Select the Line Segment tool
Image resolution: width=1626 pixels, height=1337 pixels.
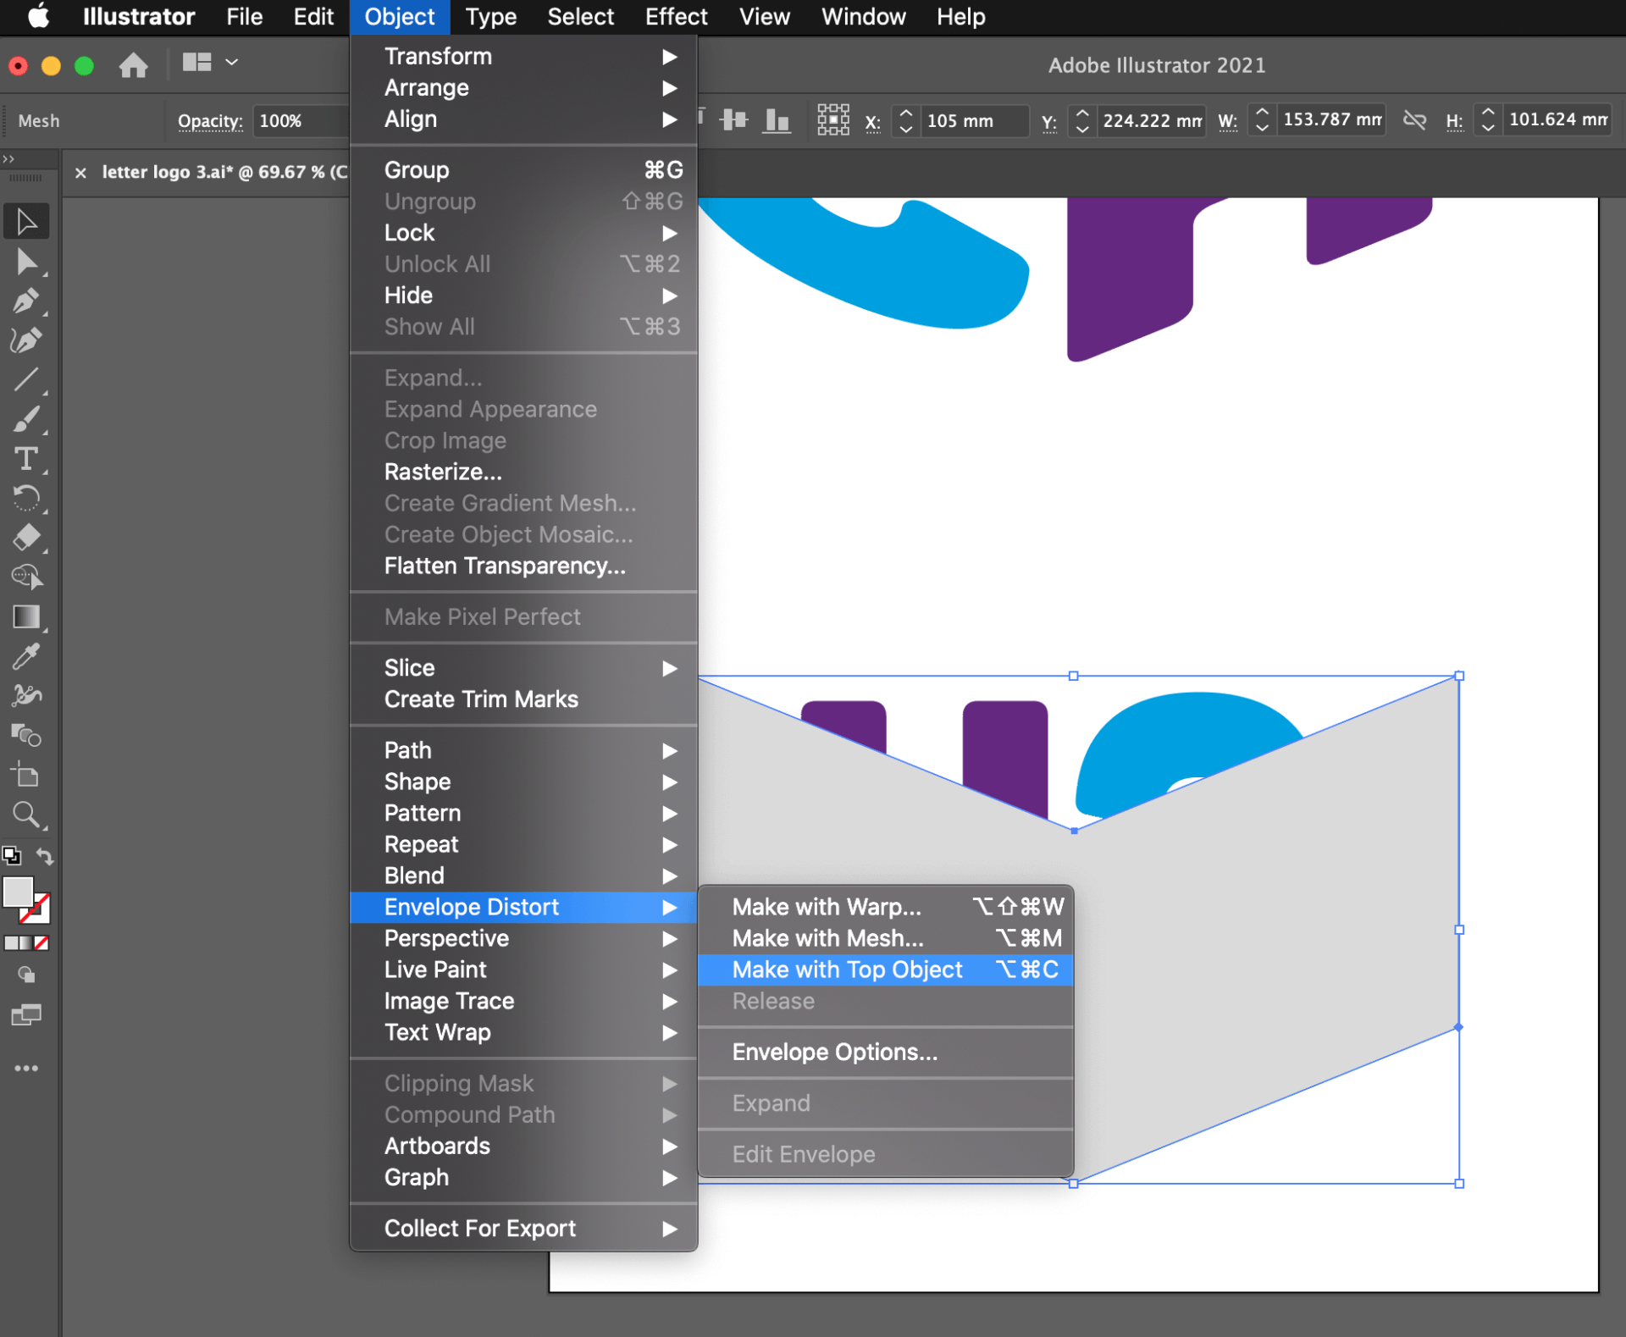[x=26, y=379]
